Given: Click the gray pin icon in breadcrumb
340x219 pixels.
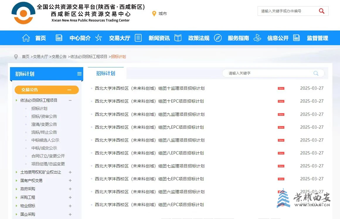Looking at the screenshot, I should point(16,57).
